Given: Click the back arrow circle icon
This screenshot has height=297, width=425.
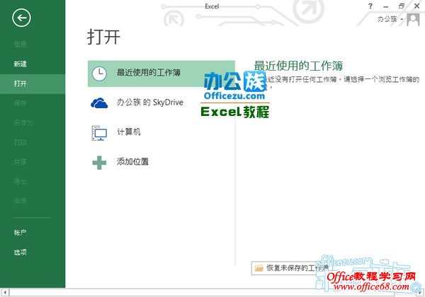Looking at the screenshot, I should [x=21, y=18].
